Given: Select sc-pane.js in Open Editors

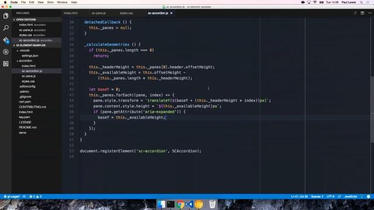Looking at the screenshot, I should pyautogui.click(x=37, y=30).
